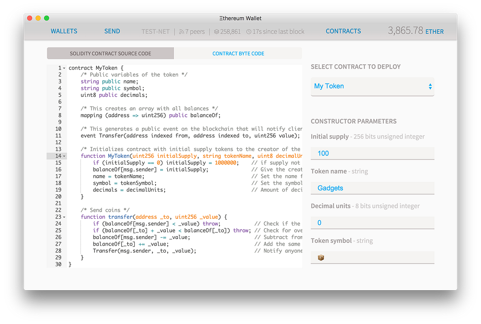Open the Wallets section
This screenshot has height=324, width=481.
tap(64, 31)
